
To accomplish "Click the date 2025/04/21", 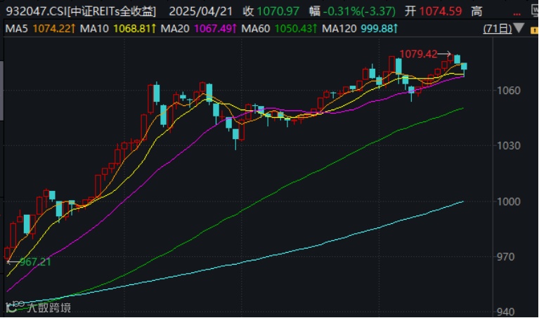I will [201, 11].
